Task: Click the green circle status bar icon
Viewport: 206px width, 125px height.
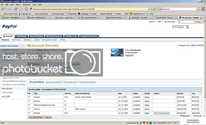Action: coord(151,123)
